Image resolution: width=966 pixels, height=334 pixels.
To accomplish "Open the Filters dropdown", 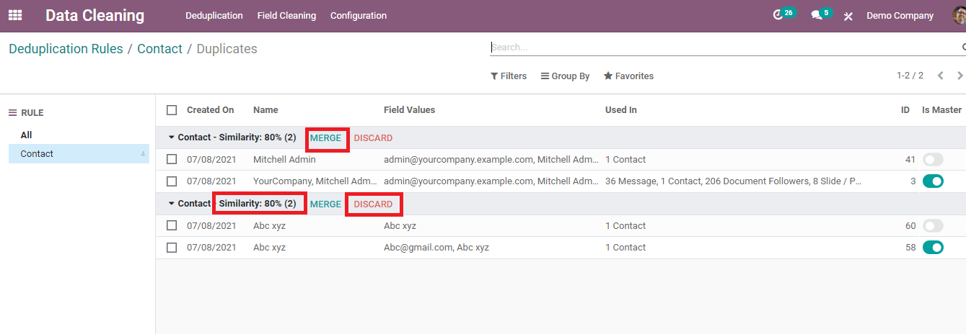I will 509,76.
